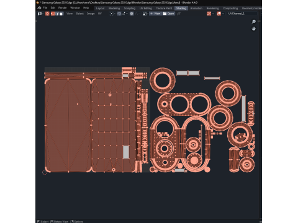Open the editor type dropdown
The height and width of the screenshot is (223, 298).
(x=40, y=14)
